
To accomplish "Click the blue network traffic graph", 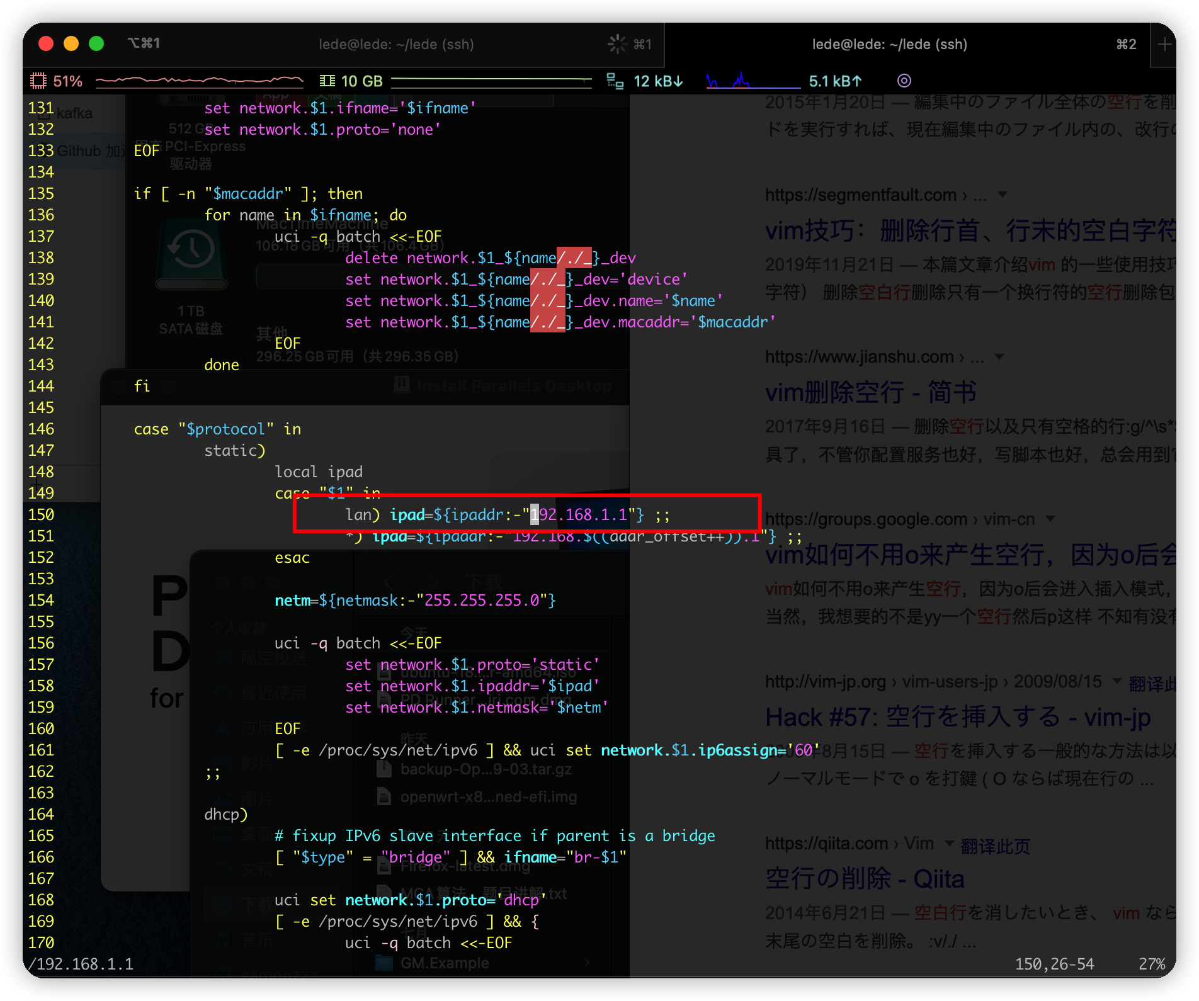I will [753, 81].
